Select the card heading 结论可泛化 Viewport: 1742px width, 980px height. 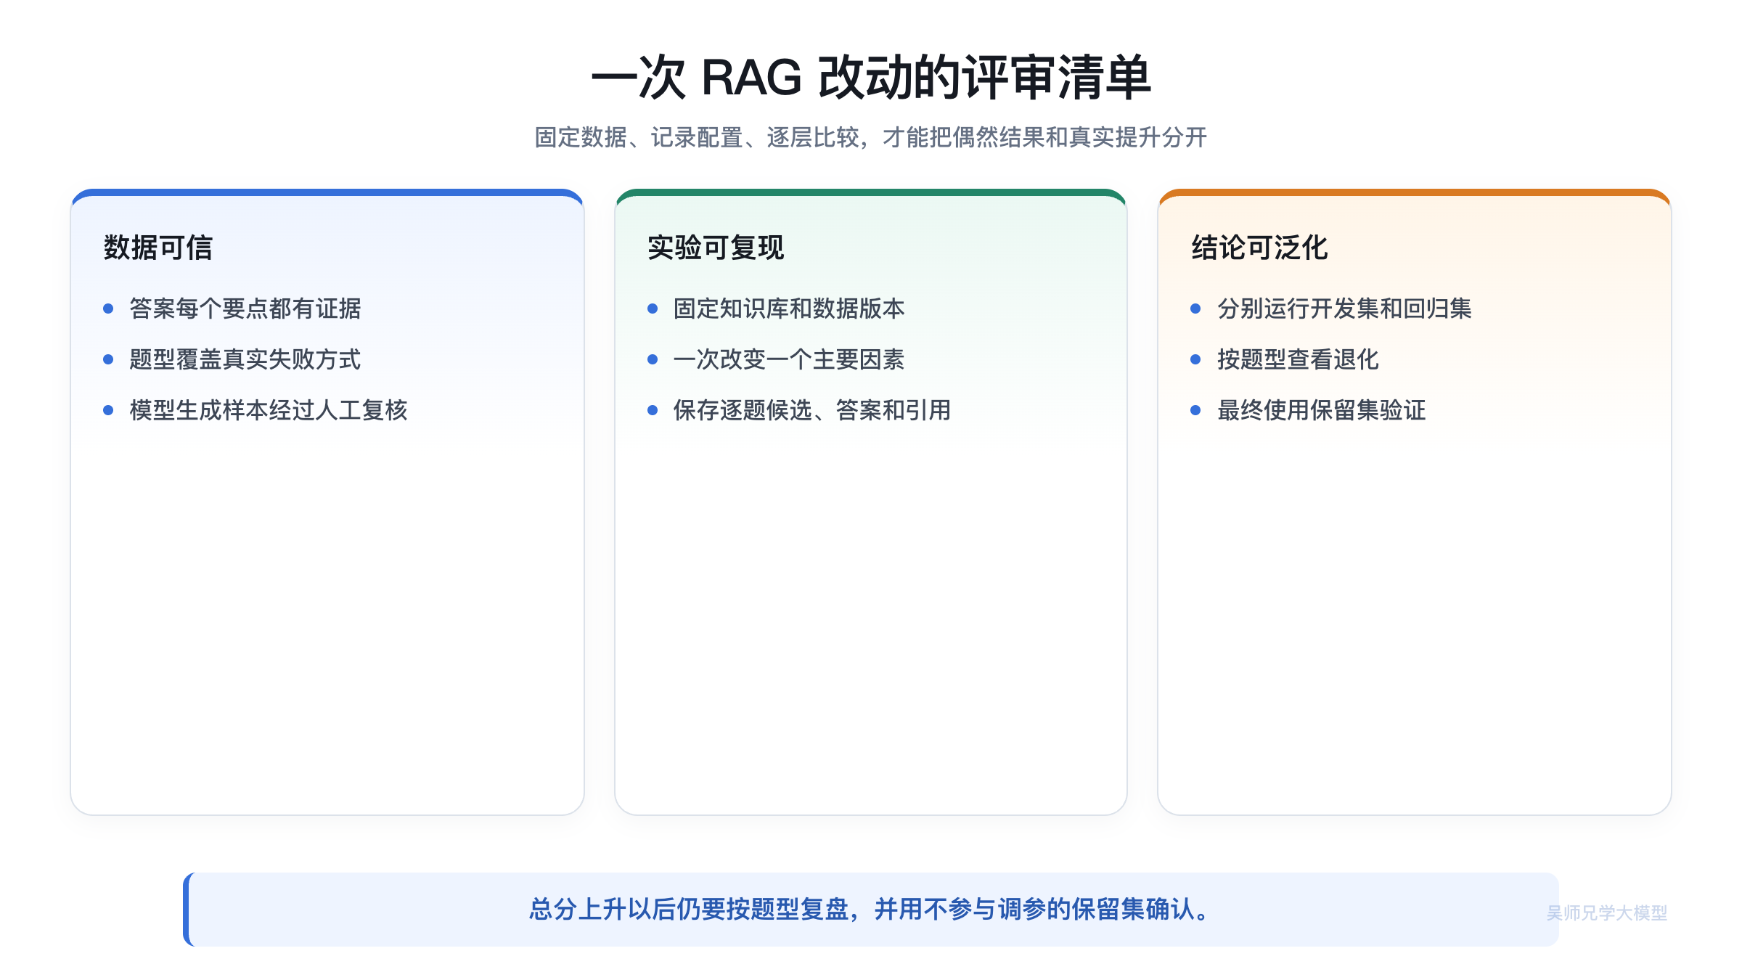pos(1259,248)
